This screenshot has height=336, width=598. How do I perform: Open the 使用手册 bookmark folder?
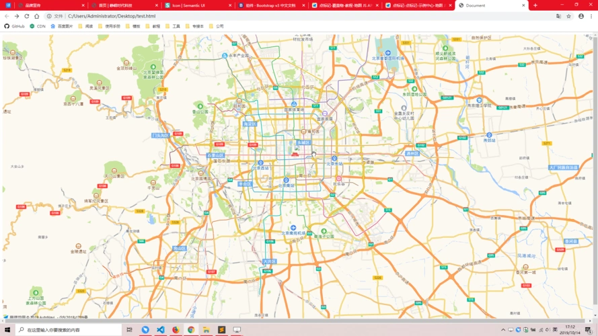coord(108,26)
